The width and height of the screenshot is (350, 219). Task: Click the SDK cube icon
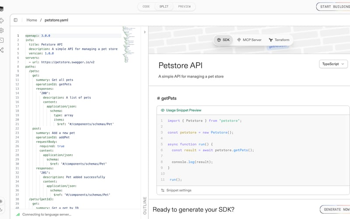point(219,40)
